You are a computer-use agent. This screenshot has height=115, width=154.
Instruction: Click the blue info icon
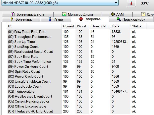coord(50,19)
